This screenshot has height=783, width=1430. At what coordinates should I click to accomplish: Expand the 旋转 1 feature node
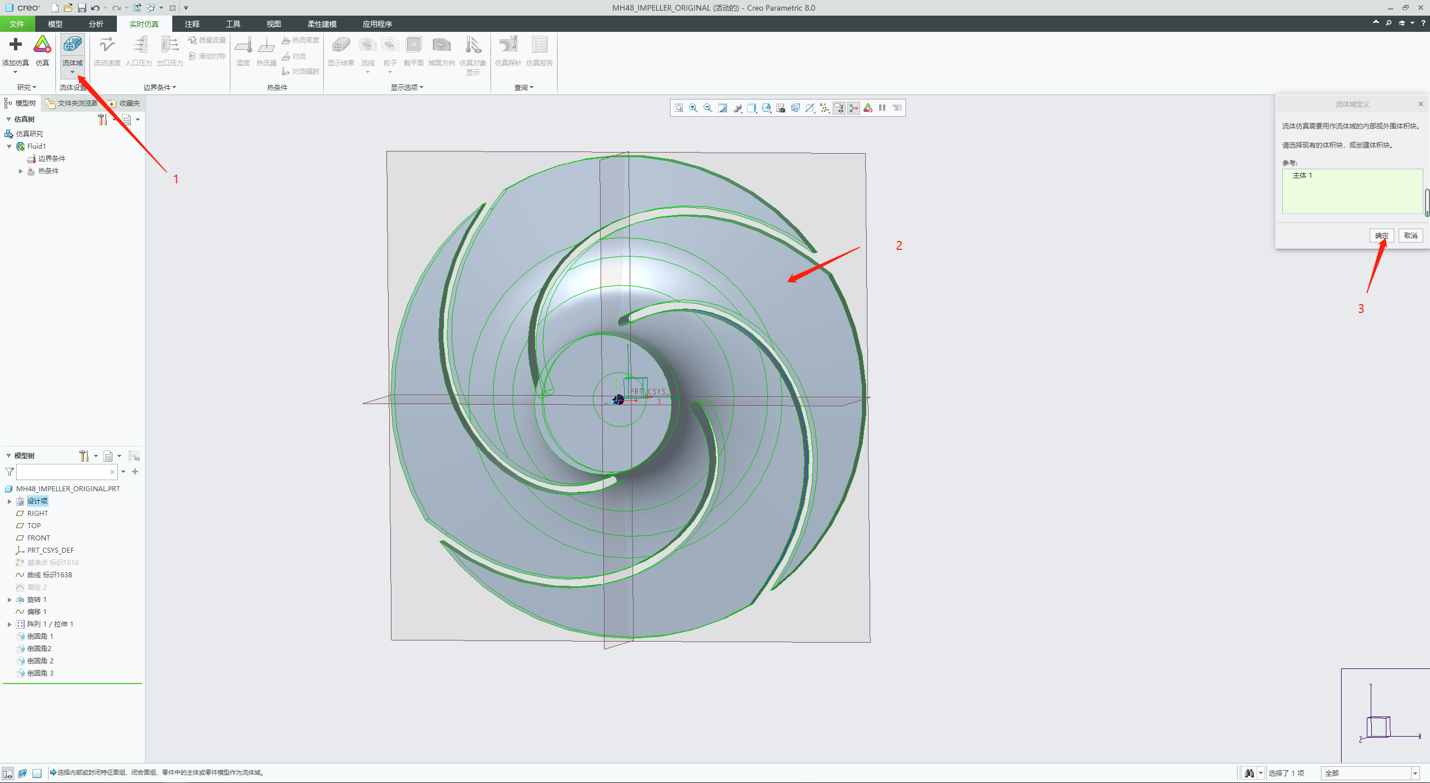10,600
